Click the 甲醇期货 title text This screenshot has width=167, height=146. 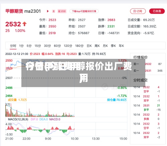(x=14, y=11)
